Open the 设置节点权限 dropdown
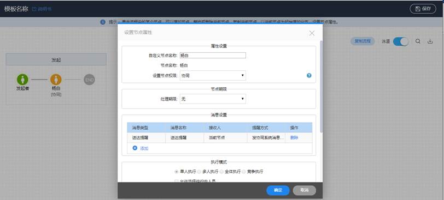444x200 pixels. tap(213, 76)
